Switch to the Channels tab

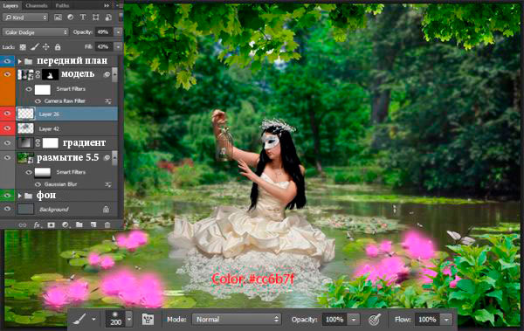[37, 6]
